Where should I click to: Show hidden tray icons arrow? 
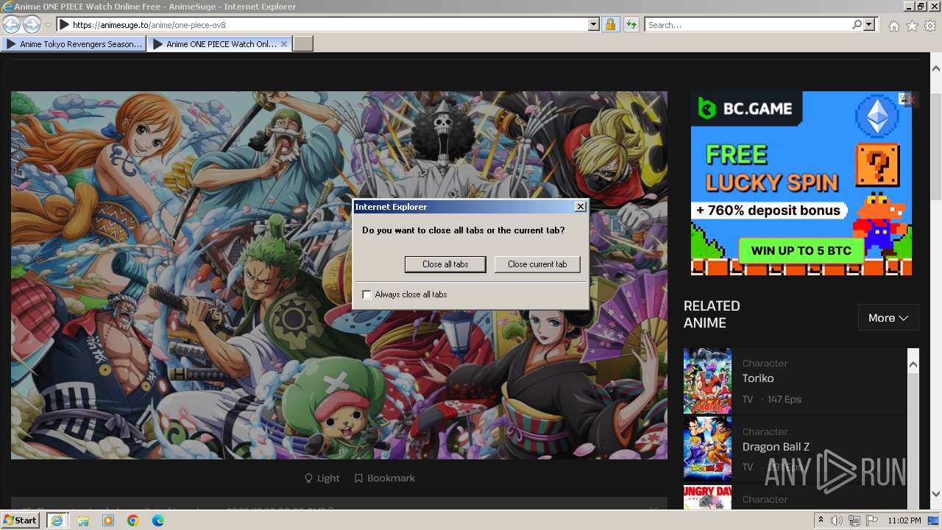(821, 520)
